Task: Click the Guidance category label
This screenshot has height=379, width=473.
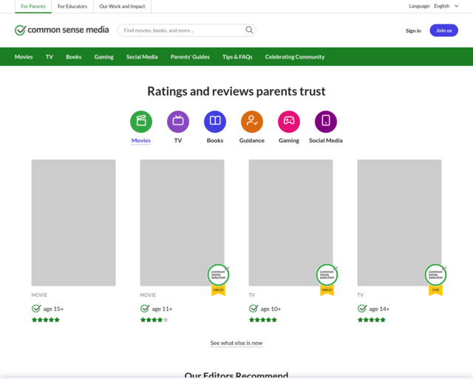Action: [x=251, y=141]
